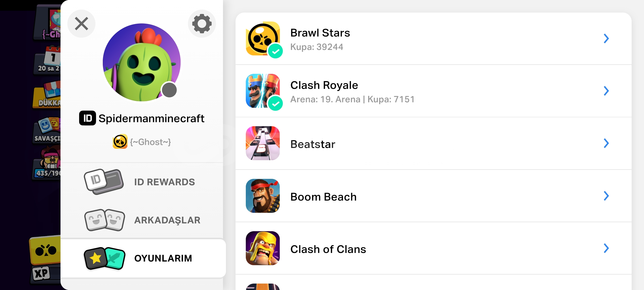
Task: Open the Beatstar game icon
Action: click(263, 143)
